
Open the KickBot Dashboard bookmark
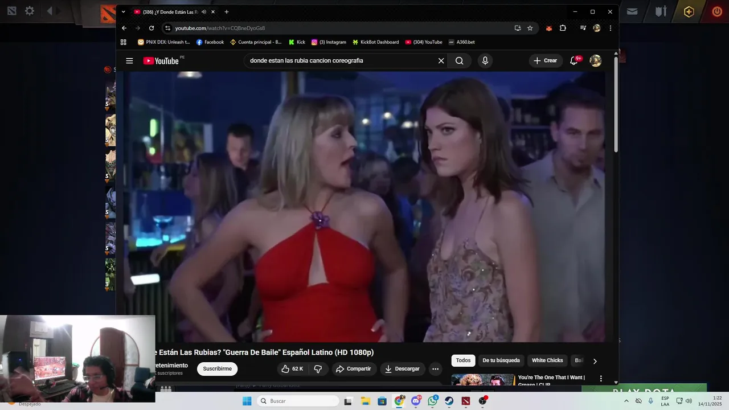375,42
